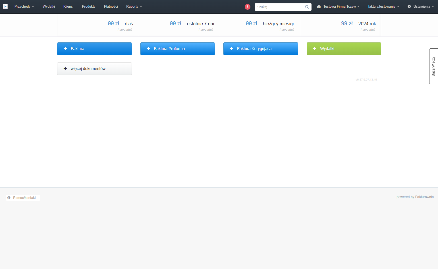The image size is (438, 269).
Task: Expand the Przychody dropdown menu
Action: point(24,7)
